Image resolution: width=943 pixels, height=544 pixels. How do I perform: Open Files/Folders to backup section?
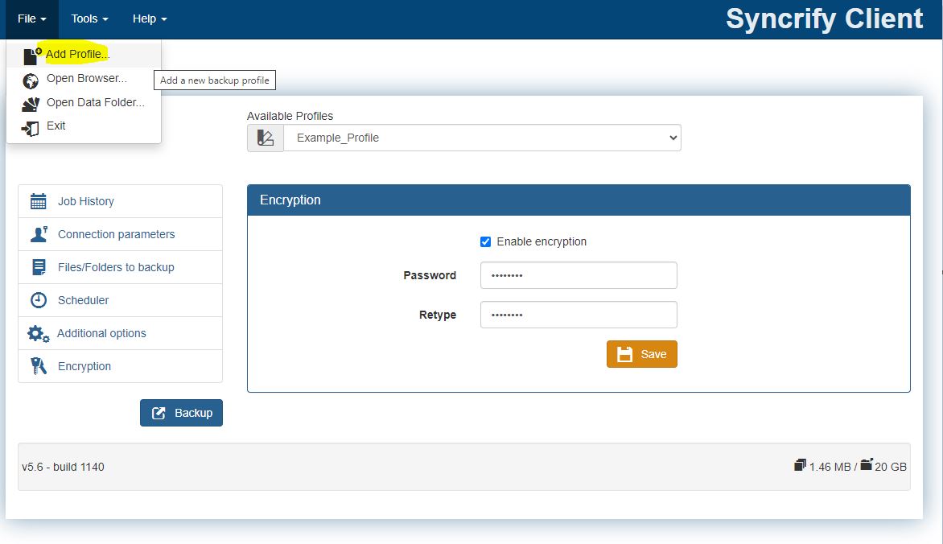click(x=120, y=267)
